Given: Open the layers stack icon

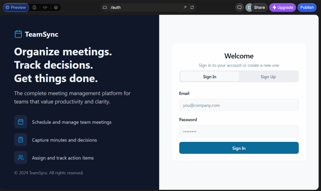Looking at the screenshot, I should (x=56, y=8).
